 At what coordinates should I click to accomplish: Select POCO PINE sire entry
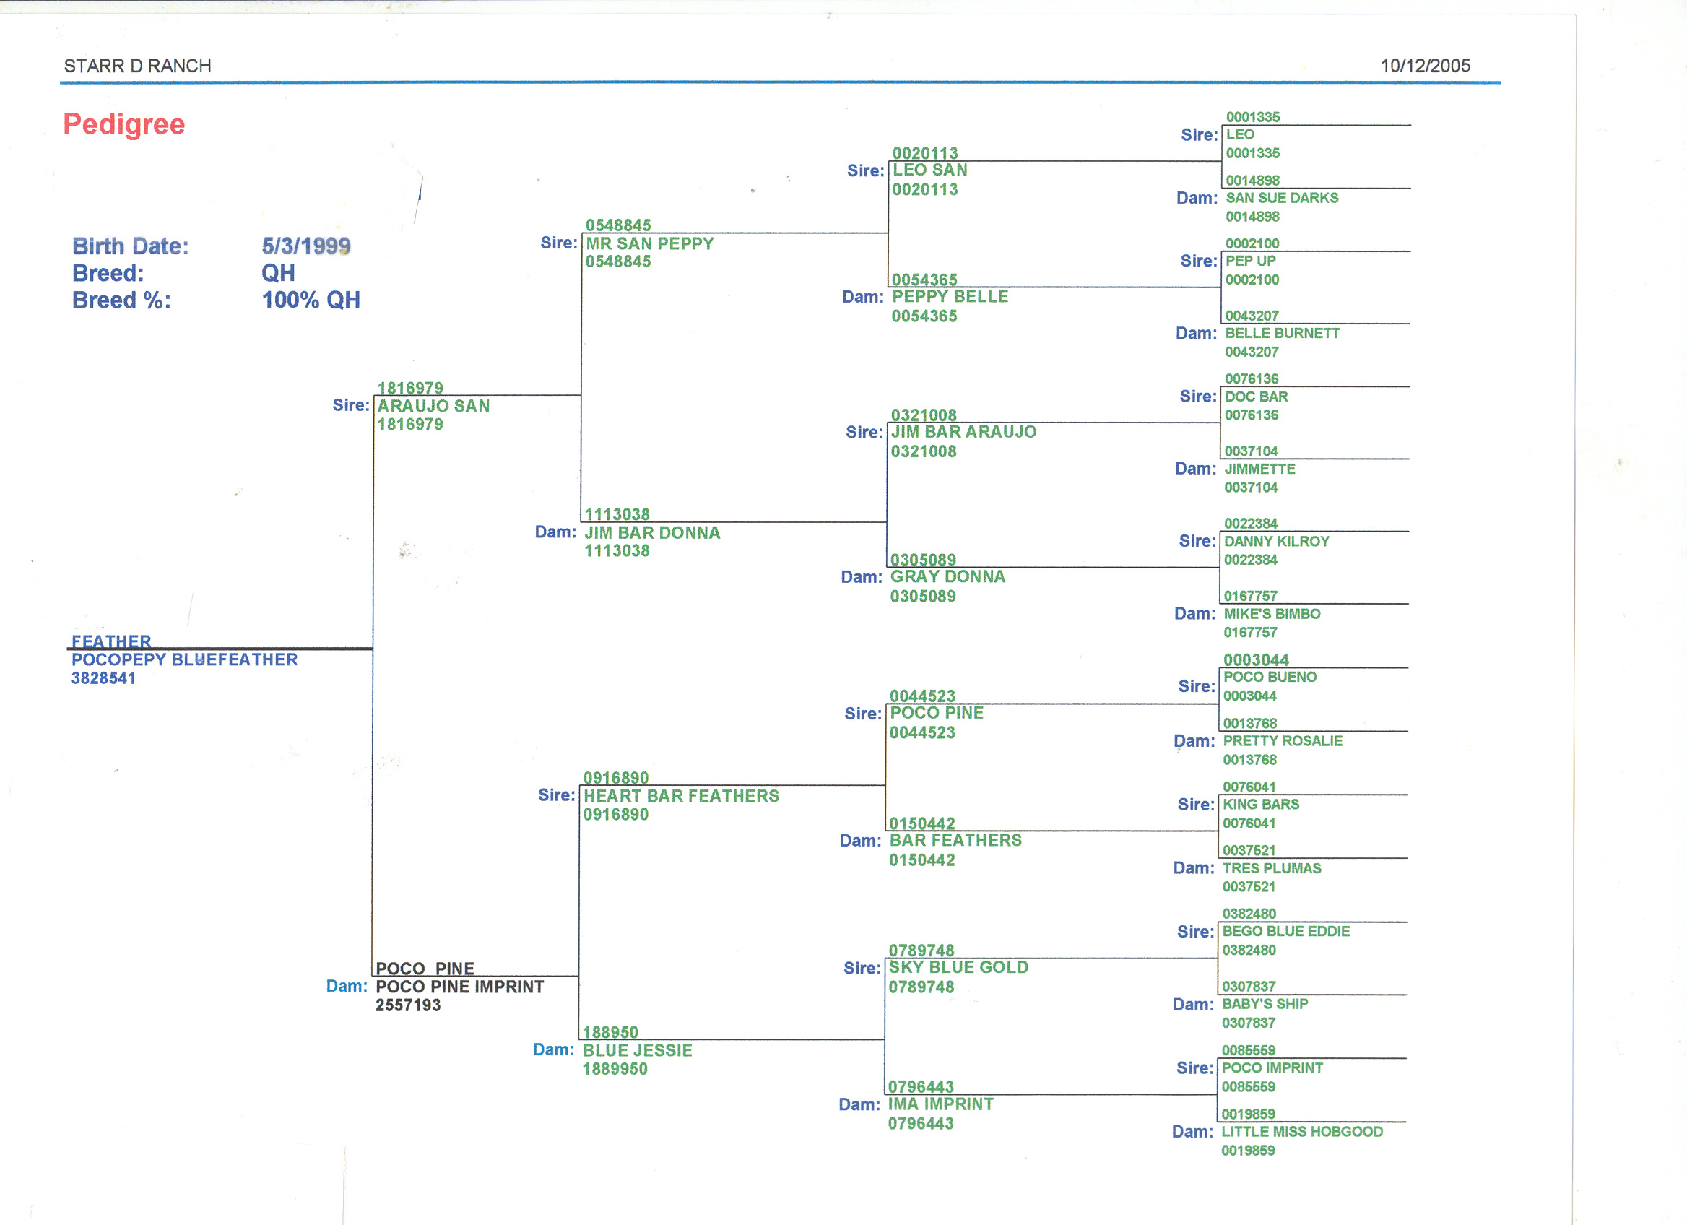[x=936, y=714]
